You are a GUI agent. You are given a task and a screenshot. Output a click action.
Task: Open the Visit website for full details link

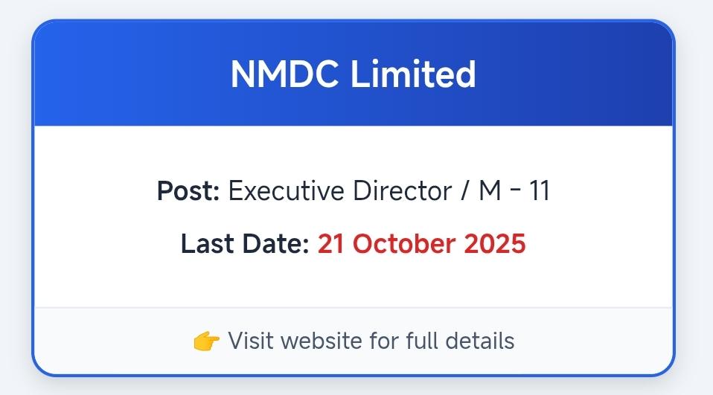tap(371, 341)
